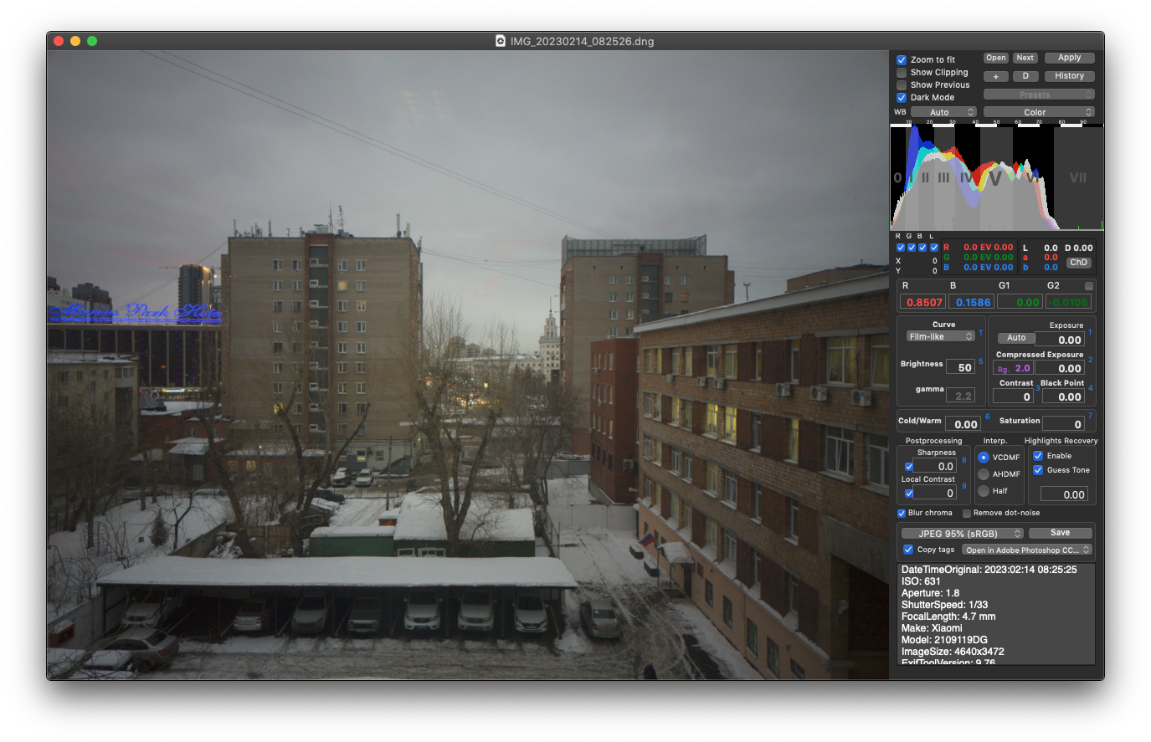
Task: Click the 'Make: Xiaomi' metadata line
Action: (x=932, y=628)
